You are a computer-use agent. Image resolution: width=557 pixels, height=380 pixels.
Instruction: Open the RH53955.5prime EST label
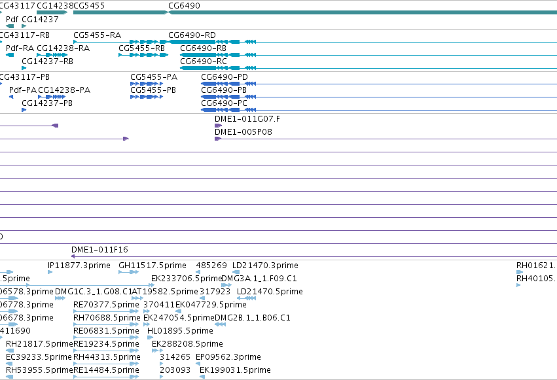click(40, 370)
